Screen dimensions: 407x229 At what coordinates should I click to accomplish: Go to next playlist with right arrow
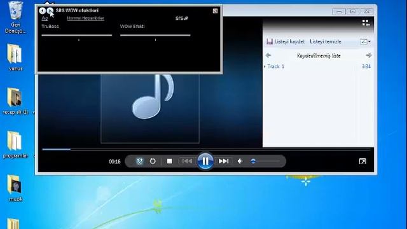click(369, 55)
